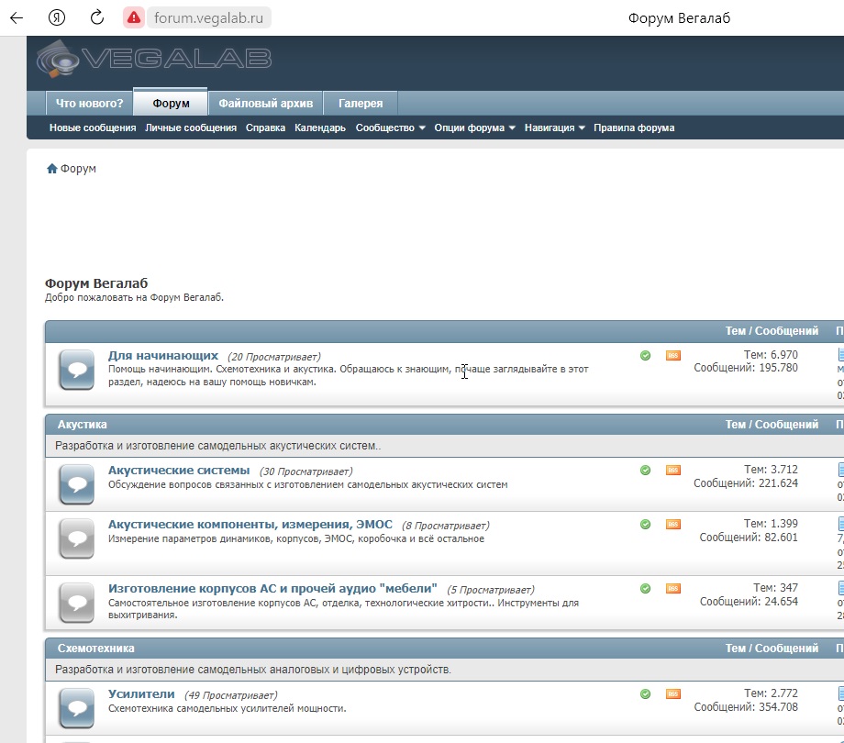Viewport: 844px width, 743px height.
Task: Click the home icon in breadcrumb
Action: point(51,169)
